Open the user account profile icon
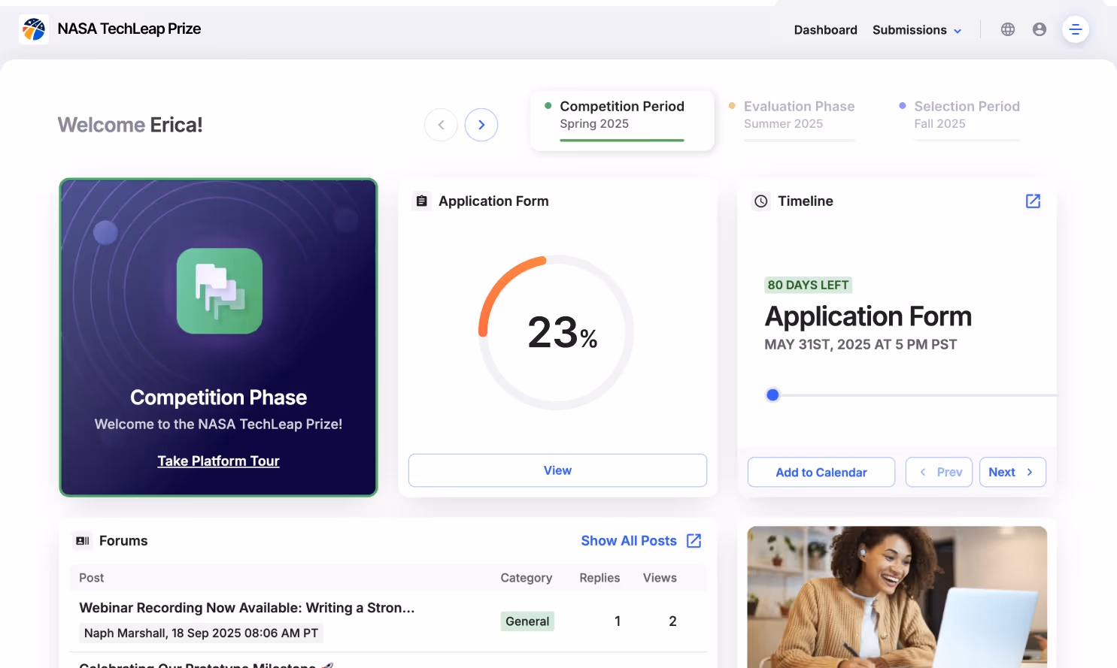This screenshot has width=1117, height=668. pos(1040,29)
